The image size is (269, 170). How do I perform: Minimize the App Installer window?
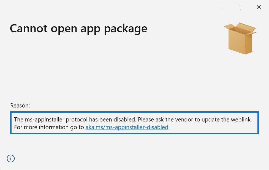[221, 7]
